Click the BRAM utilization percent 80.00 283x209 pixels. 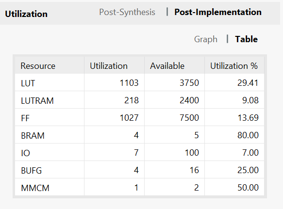coord(248,135)
